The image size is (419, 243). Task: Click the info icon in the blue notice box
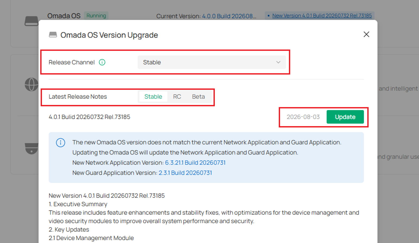pyautogui.click(x=60, y=142)
